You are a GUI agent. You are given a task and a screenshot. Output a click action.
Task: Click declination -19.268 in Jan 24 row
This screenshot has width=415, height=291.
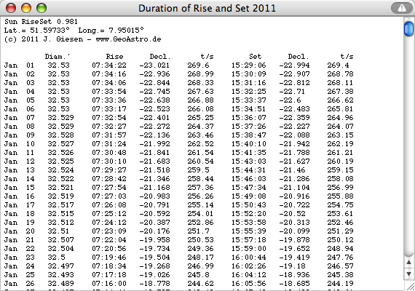tap(154, 266)
